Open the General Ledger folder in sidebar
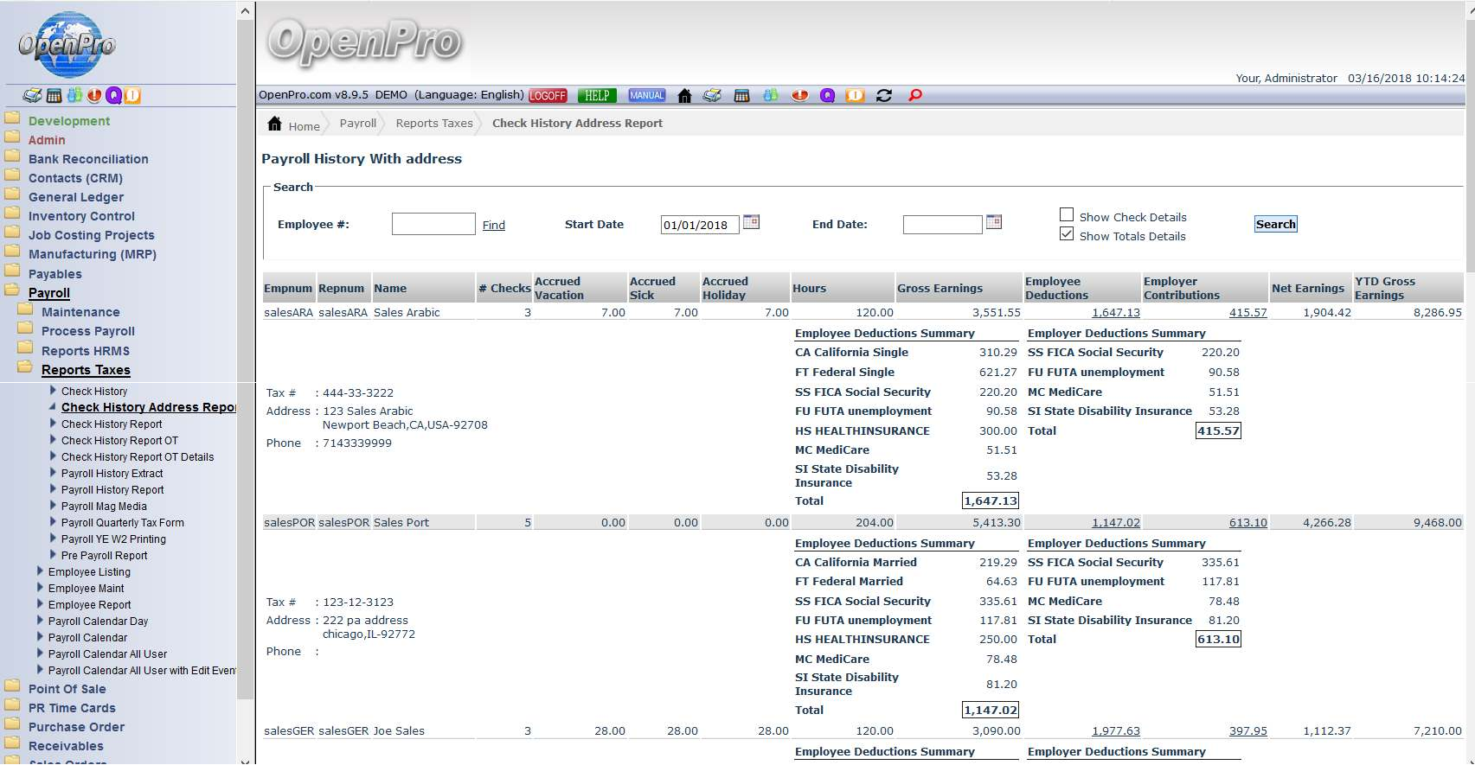 coord(76,197)
